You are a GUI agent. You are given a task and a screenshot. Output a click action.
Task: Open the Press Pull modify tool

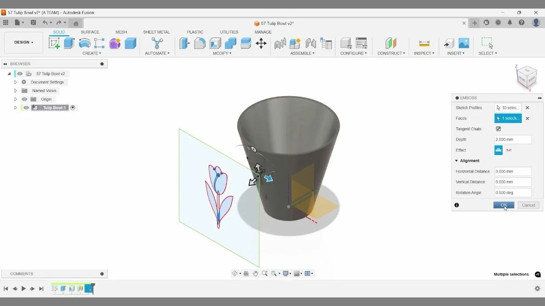tap(184, 43)
